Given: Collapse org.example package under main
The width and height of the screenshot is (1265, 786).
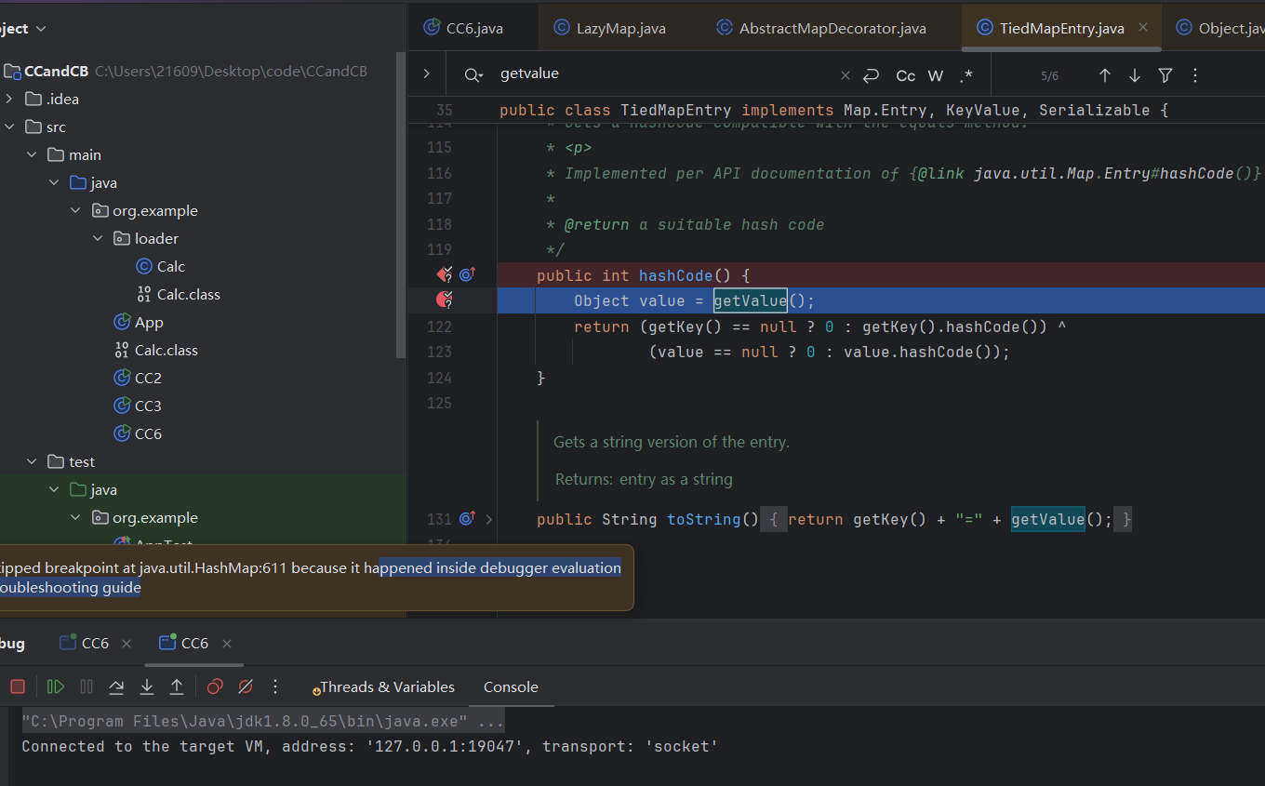Looking at the screenshot, I should pyautogui.click(x=76, y=210).
